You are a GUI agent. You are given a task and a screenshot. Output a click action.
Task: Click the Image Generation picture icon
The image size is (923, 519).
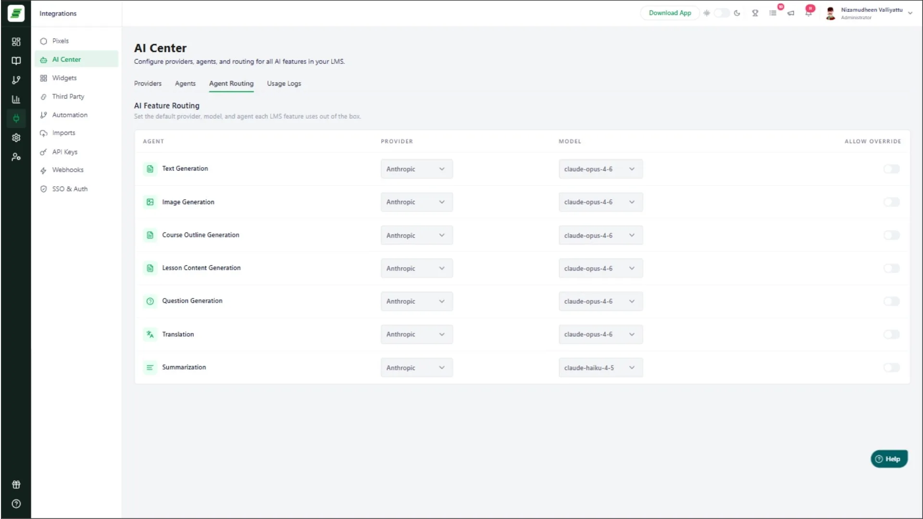(150, 202)
